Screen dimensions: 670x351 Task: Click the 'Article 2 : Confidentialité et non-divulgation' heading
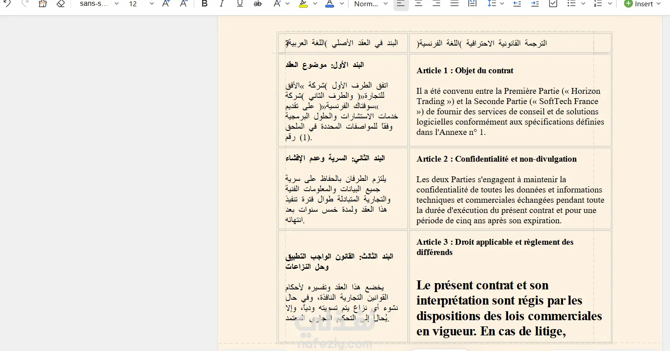[496, 159]
